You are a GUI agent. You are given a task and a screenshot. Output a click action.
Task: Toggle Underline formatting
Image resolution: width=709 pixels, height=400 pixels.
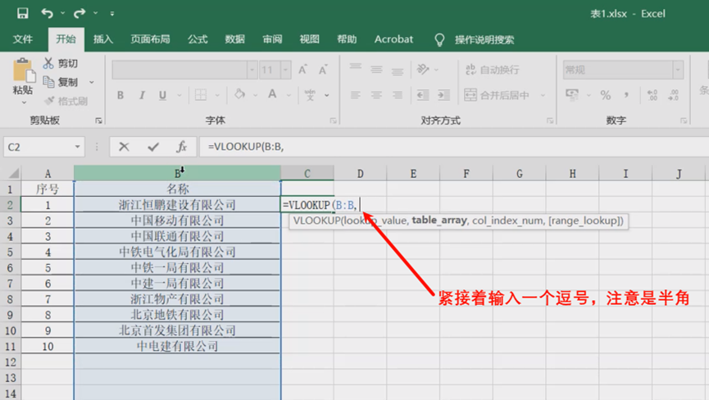point(162,95)
